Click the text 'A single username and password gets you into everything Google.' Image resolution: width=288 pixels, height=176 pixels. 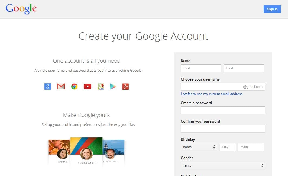coord(88,70)
